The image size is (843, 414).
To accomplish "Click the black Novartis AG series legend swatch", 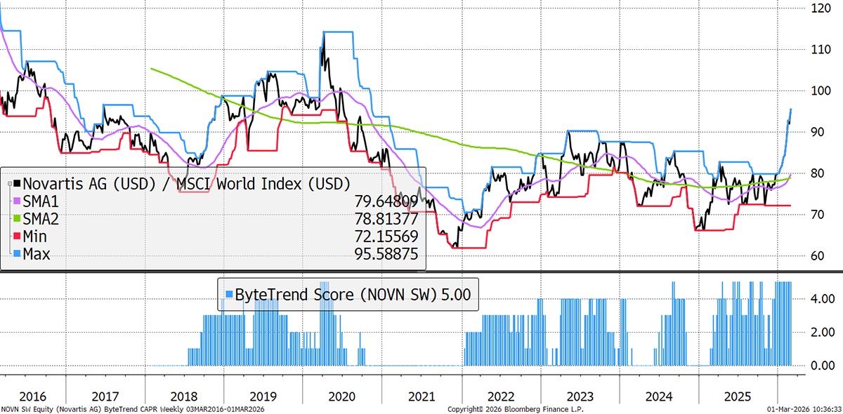I will (18, 184).
